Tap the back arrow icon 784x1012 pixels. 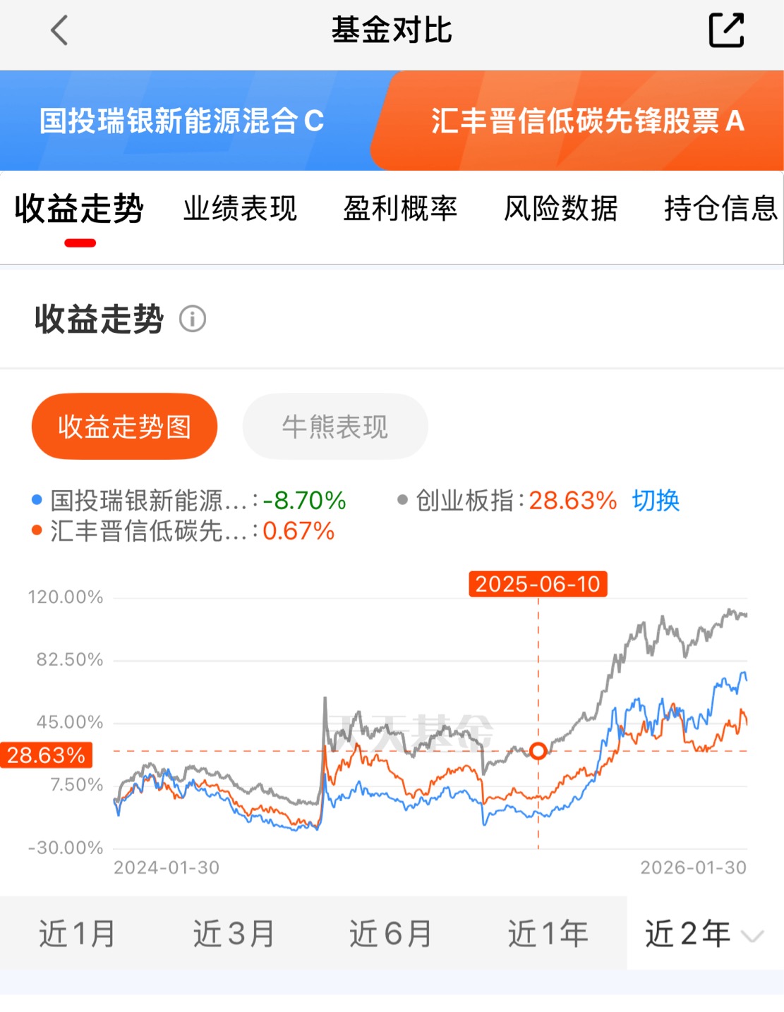pos(60,31)
